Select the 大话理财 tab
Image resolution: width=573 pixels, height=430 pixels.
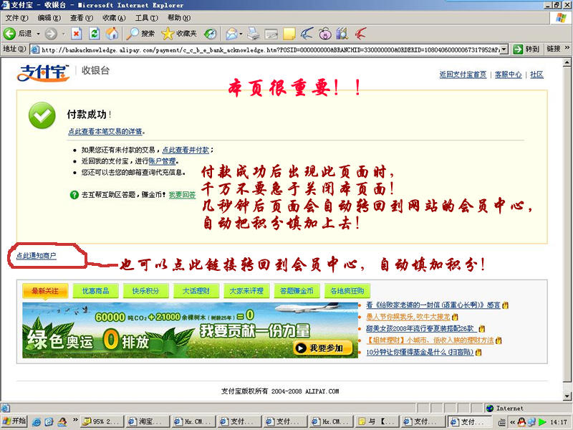pos(196,291)
